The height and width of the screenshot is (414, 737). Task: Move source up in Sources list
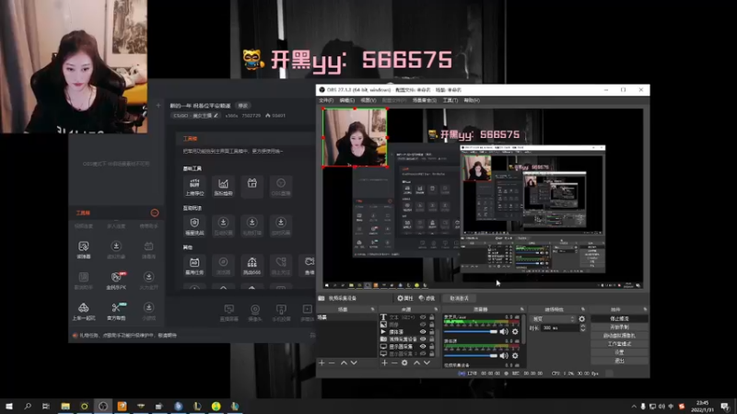pos(416,362)
